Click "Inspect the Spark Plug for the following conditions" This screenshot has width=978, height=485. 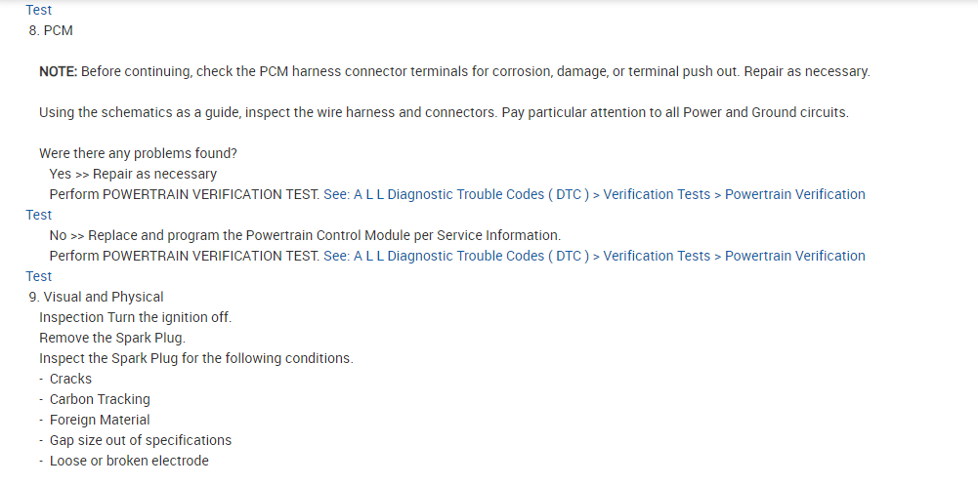[x=195, y=358]
